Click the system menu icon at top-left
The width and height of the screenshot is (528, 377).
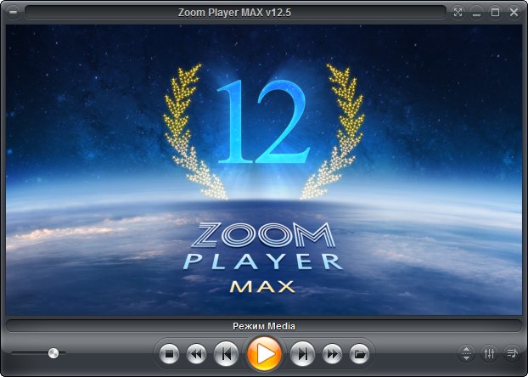pyautogui.click(x=12, y=12)
